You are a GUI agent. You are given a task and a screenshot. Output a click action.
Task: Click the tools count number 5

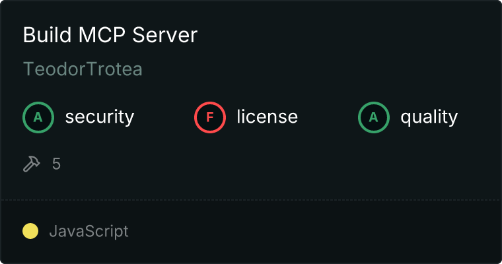coord(56,164)
